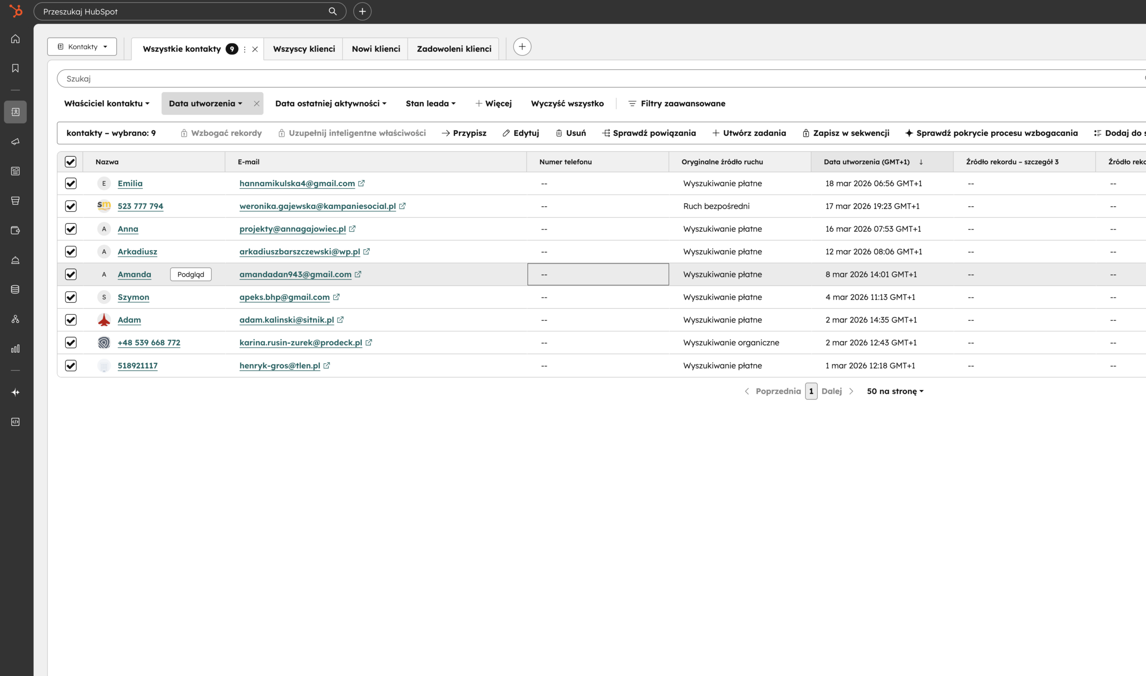This screenshot has width=1146, height=676.
Task: Switch to Wszyscy klienci tab
Action: click(x=304, y=49)
